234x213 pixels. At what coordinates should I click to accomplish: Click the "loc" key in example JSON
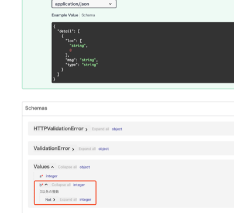pos(71,41)
